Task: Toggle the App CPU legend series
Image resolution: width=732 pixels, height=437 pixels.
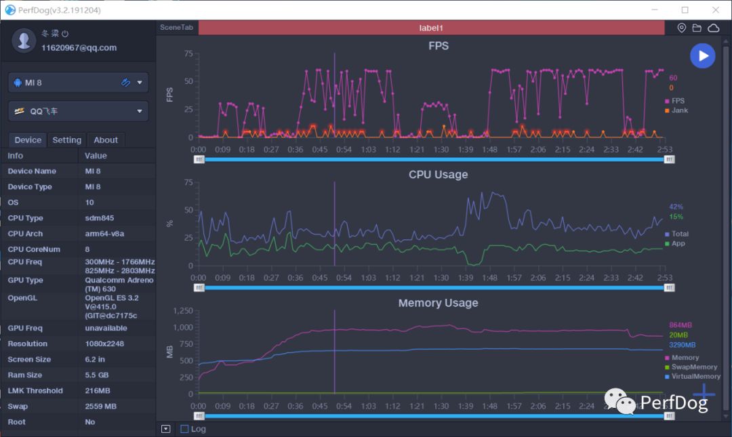Action: pos(675,244)
